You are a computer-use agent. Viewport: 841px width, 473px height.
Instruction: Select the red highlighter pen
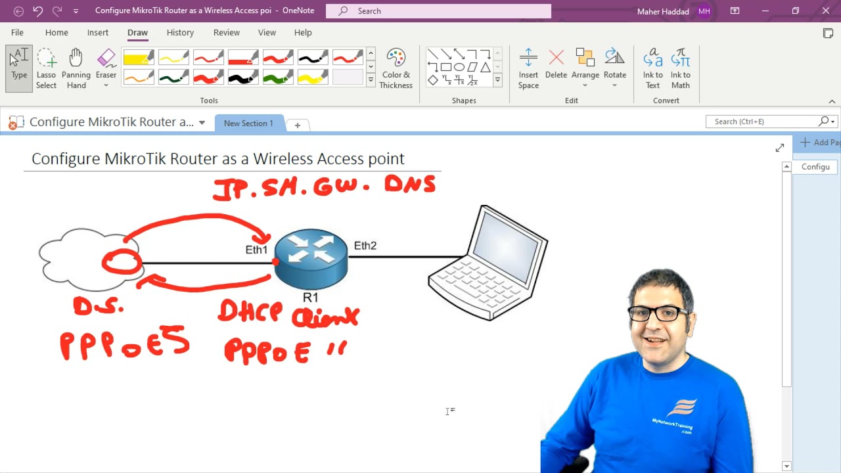[243, 57]
